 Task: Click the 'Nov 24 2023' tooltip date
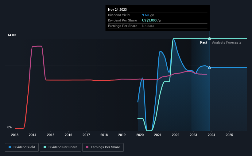pos(117,10)
